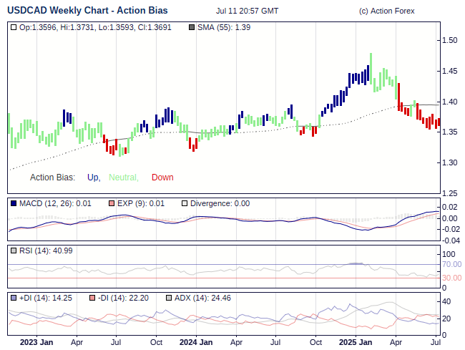Click the -DI (14) legend swatch
This screenshot has height=350, width=465.
[92, 298]
